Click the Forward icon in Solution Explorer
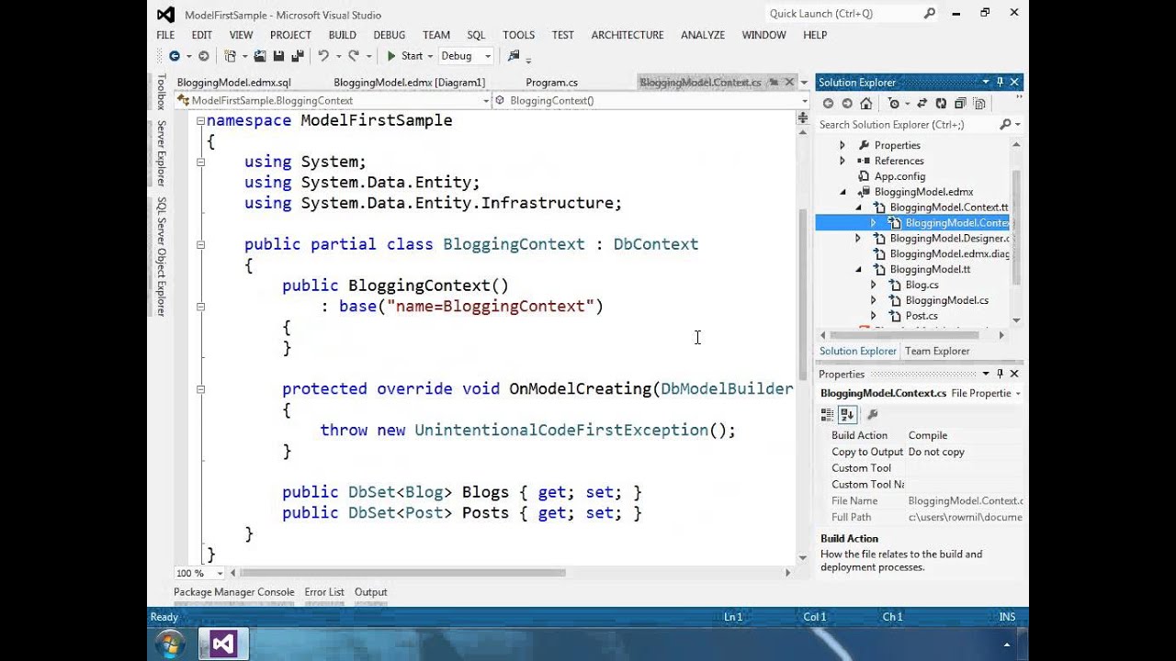The height and width of the screenshot is (661, 1176). 847,104
